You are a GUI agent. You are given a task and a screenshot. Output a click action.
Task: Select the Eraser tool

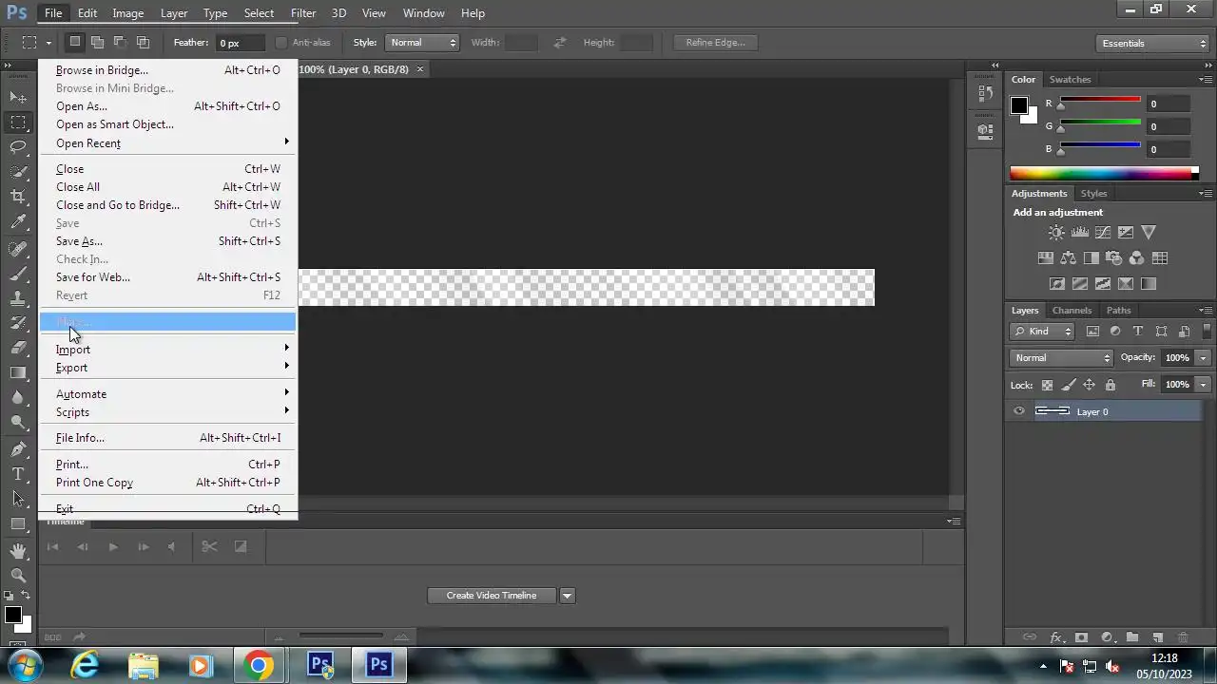pyautogui.click(x=18, y=348)
